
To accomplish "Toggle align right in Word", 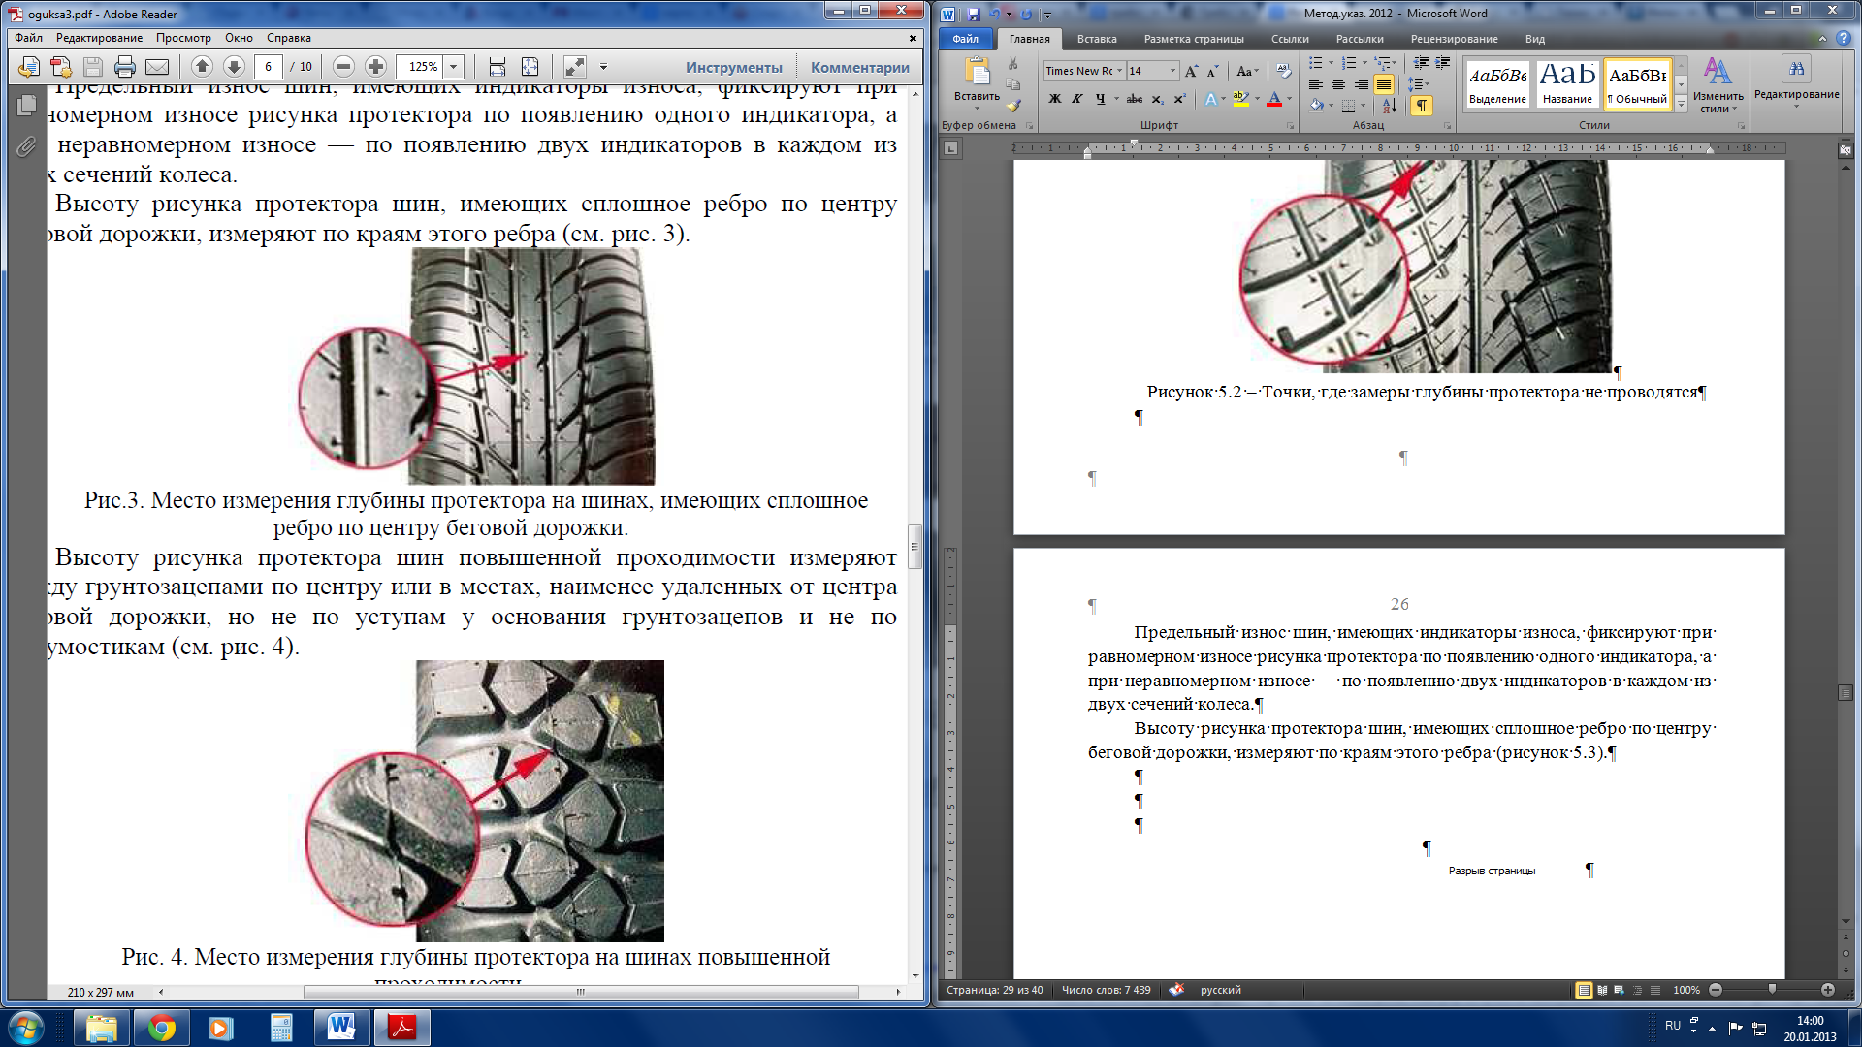I will coord(1362,84).
